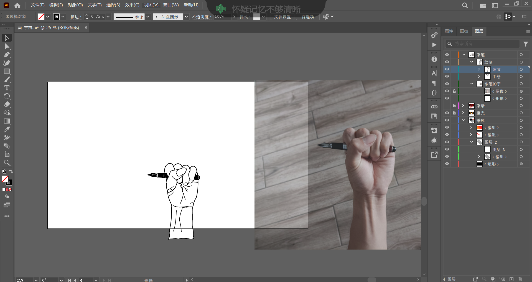Expand the 手绘 sublayer
This screenshot has width=532, height=282.
point(479,77)
